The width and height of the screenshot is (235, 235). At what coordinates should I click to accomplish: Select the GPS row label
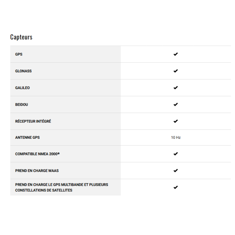click(x=19, y=54)
